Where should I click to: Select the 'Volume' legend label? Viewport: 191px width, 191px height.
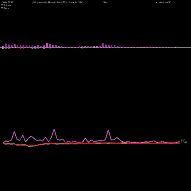[7, 5]
